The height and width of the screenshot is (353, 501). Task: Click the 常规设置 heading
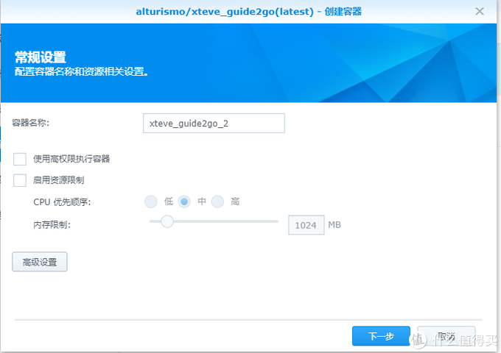[x=41, y=57]
